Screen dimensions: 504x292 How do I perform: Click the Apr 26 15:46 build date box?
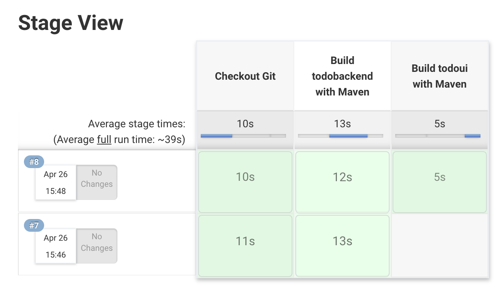tap(56, 246)
